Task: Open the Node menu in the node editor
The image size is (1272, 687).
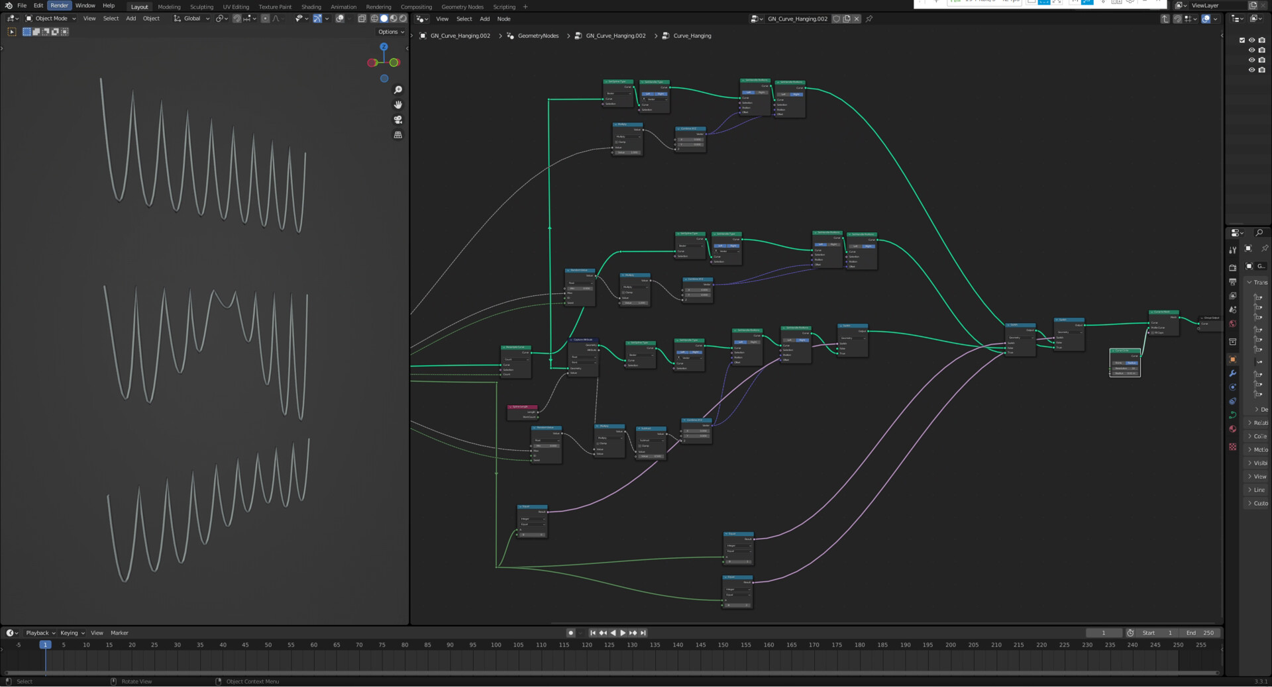Action: tap(503, 19)
